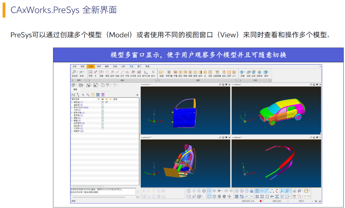Activate the Untitled1 view window title
The height and width of the screenshot is (208, 345).
pos(146,85)
